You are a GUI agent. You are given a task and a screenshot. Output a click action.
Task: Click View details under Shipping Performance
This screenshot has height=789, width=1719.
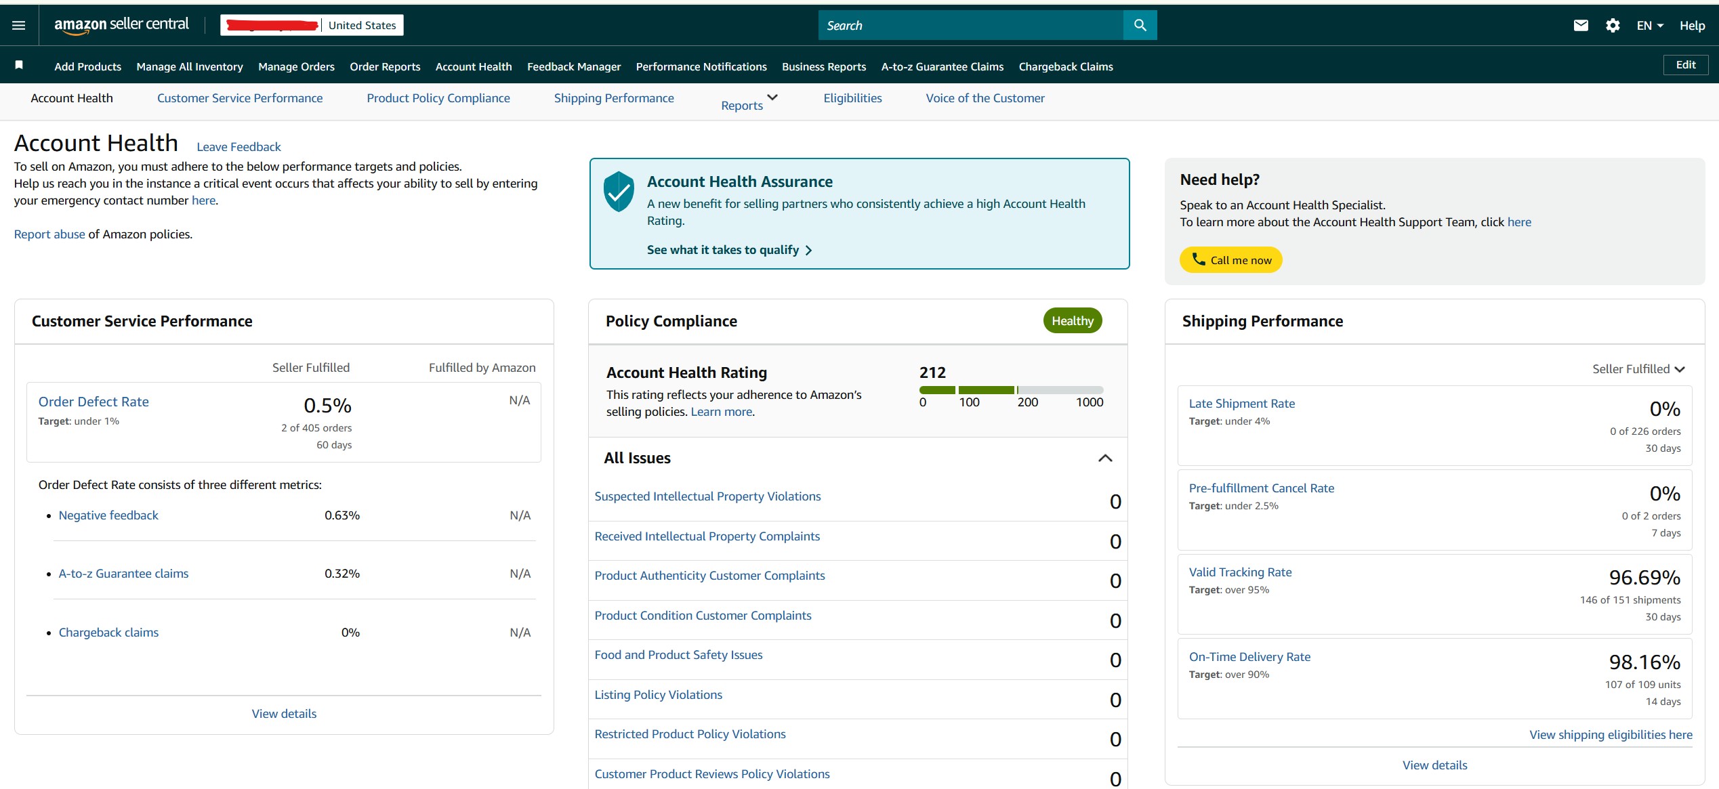[1434, 765]
